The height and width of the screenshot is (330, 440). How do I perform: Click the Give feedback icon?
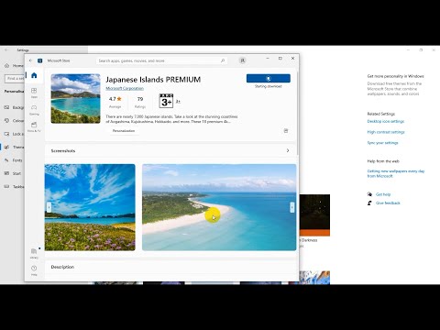point(369,203)
